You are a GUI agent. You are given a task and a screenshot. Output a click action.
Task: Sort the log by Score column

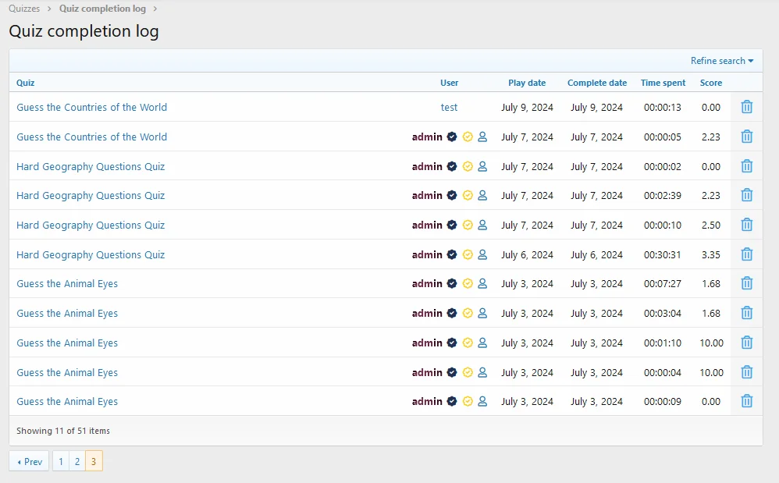coord(710,83)
